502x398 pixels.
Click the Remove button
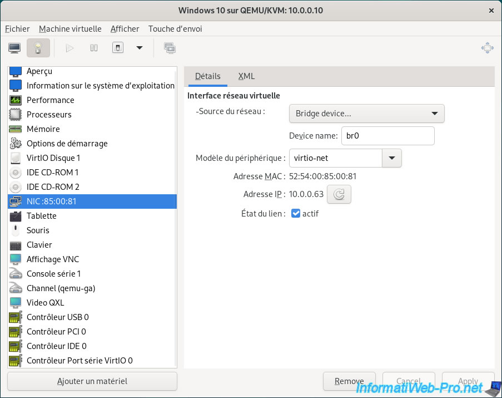(x=349, y=381)
